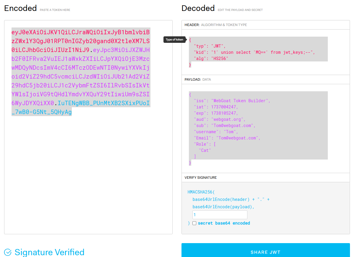355x257 pixels.
Task: Click the "Cat" role value in payload
Action: click(x=205, y=150)
